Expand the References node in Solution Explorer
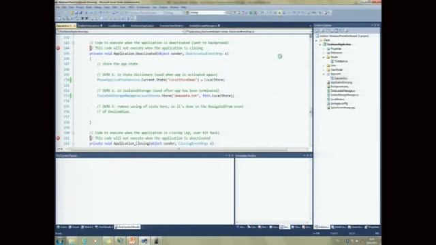 (x=324, y=53)
